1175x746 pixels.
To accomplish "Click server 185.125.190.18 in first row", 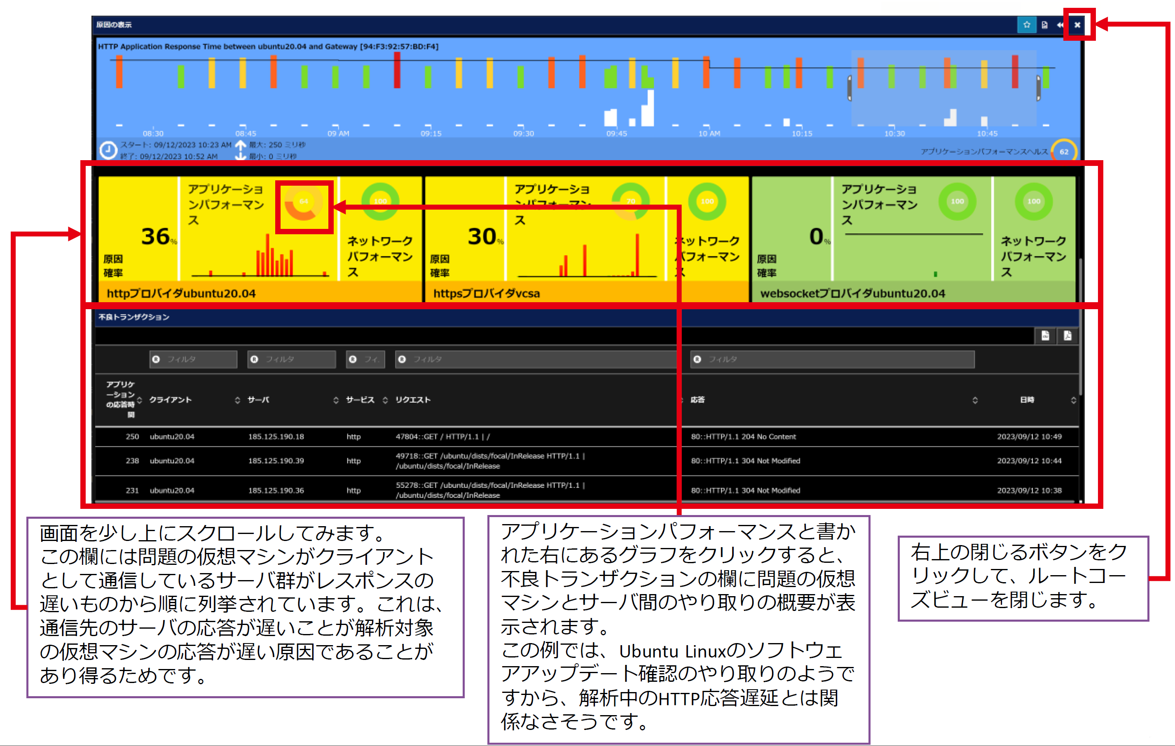I will click(276, 437).
